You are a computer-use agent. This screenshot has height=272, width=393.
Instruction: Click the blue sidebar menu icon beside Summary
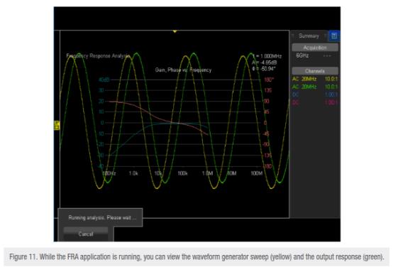coord(334,36)
